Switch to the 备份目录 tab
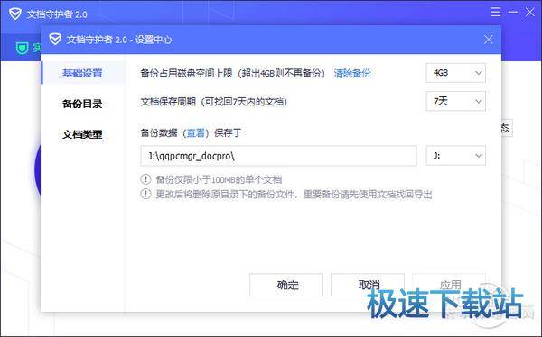The image size is (542, 337). [x=82, y=104]
